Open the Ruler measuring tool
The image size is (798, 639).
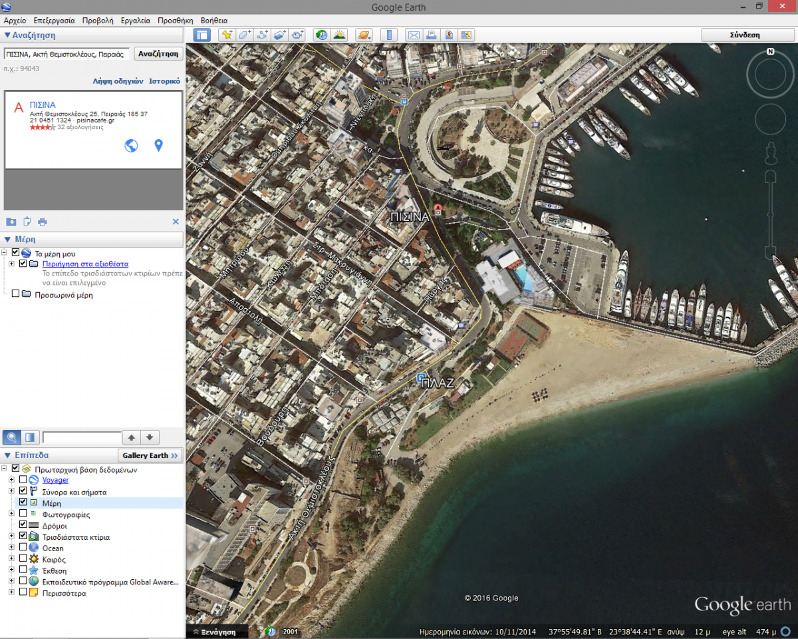(389, 35)
